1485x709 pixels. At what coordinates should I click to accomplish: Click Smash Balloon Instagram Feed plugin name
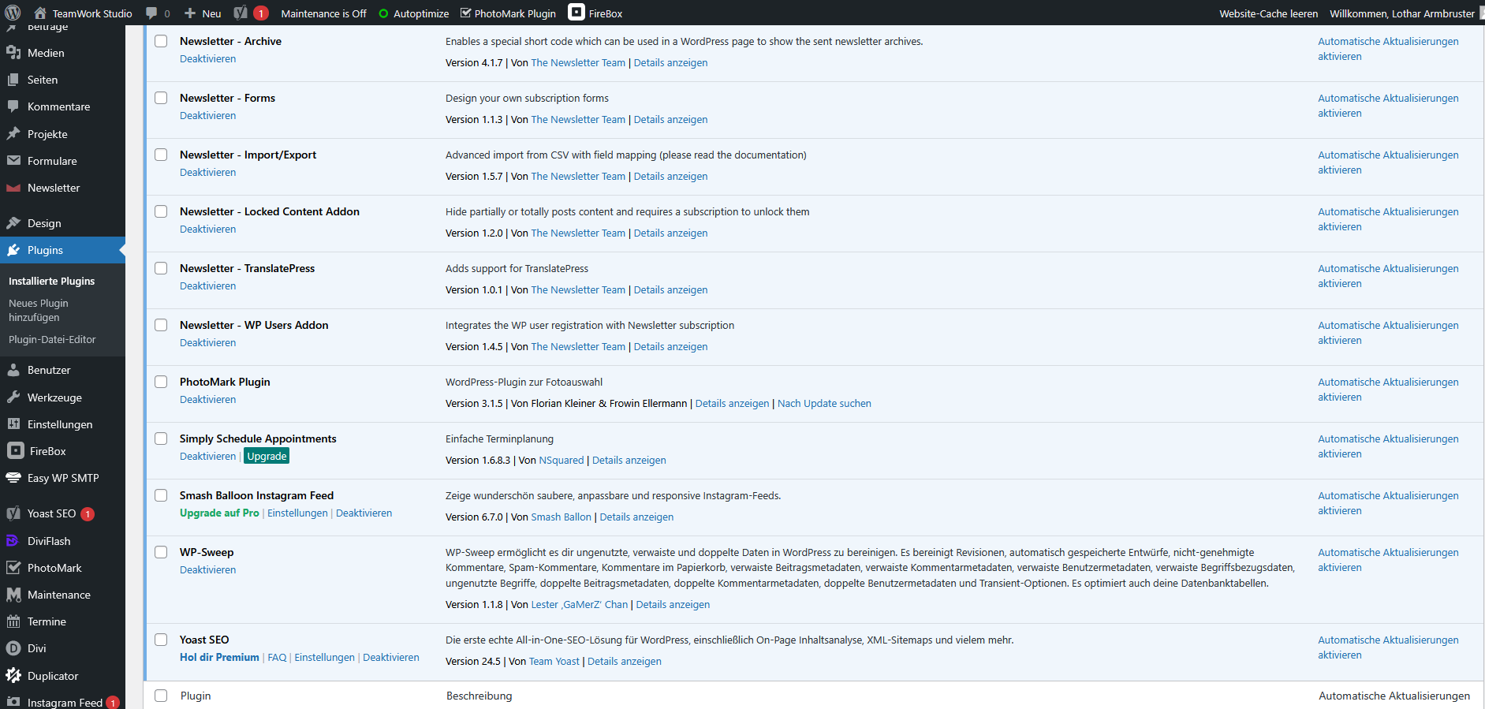256,495
